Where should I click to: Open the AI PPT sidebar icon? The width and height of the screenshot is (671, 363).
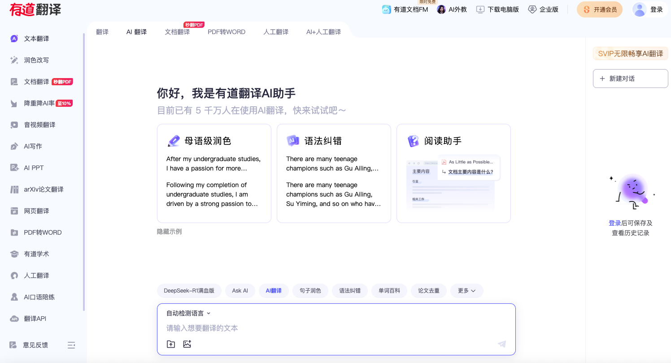14,168
